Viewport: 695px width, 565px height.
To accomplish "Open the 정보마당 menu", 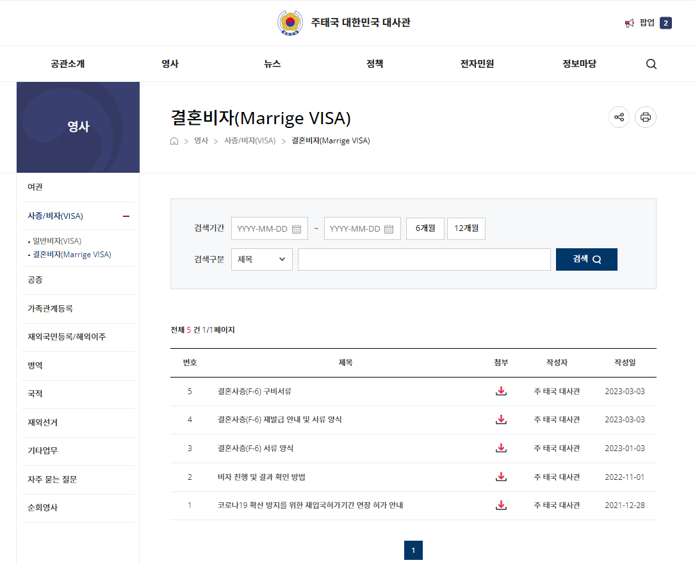I will click(579, 64).
